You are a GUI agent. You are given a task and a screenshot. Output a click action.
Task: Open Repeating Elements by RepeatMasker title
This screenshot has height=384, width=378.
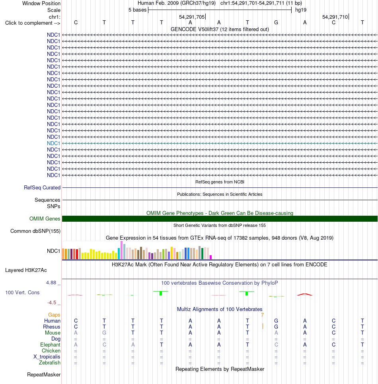(x=220, y=369)
